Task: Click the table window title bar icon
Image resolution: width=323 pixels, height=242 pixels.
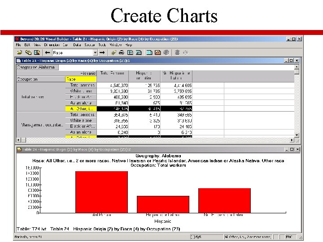Action: 18,60
